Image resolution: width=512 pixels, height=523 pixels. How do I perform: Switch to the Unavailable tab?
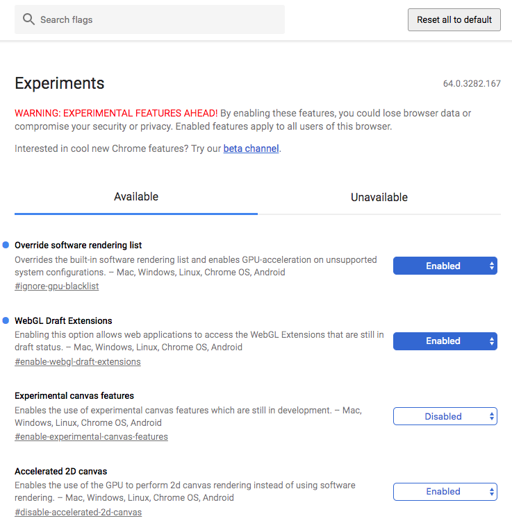[379, 198]
